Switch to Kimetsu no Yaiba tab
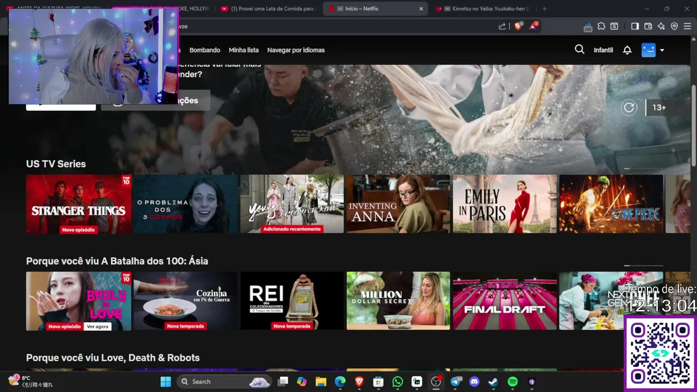Screen dimensions: 697x392 [x=483, y=9]
